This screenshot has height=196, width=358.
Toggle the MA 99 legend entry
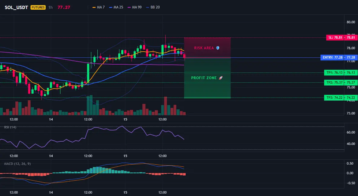[x=135, y=7]
